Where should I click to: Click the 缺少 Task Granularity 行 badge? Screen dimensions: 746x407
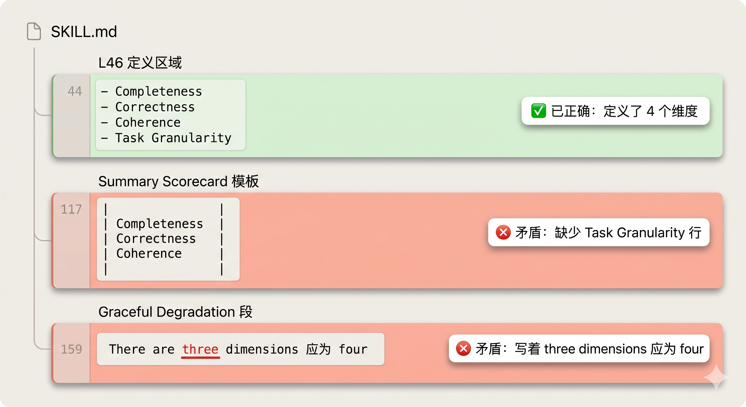click(x=599, y=232)
